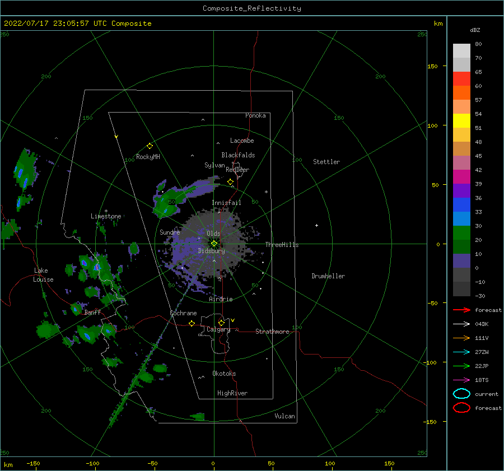504x471 pixels.
Task: Click the Sundre label
Action: click(x=170, y=232)
